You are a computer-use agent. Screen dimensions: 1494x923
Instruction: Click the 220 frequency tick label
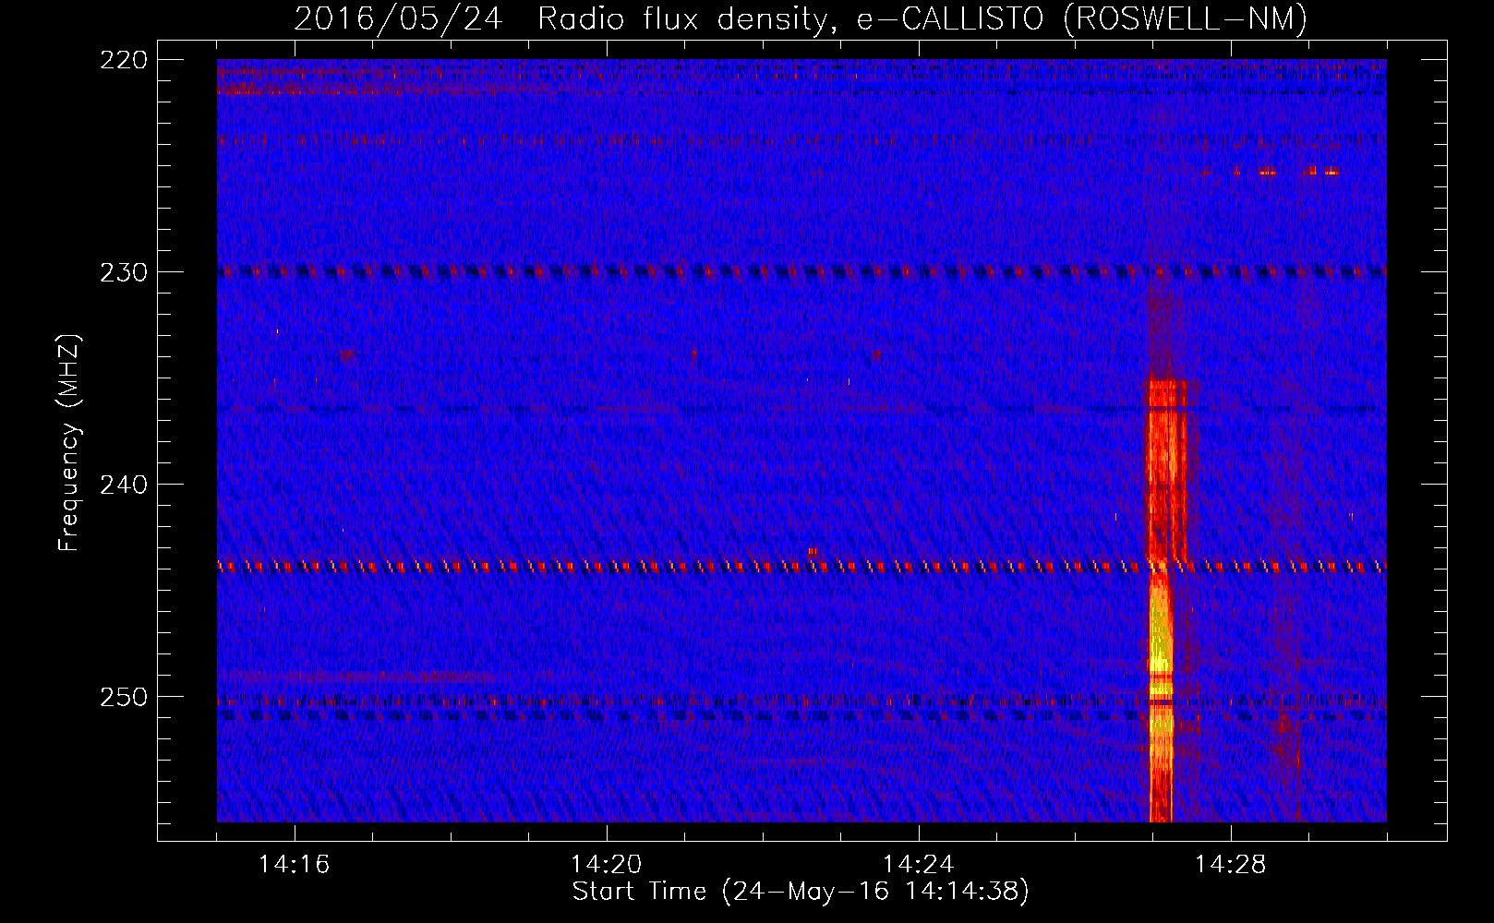point(123,60)
